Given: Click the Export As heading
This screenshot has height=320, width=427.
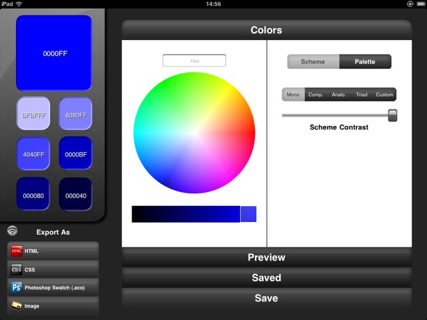Looking at the screenshot, I should [53, 232].
